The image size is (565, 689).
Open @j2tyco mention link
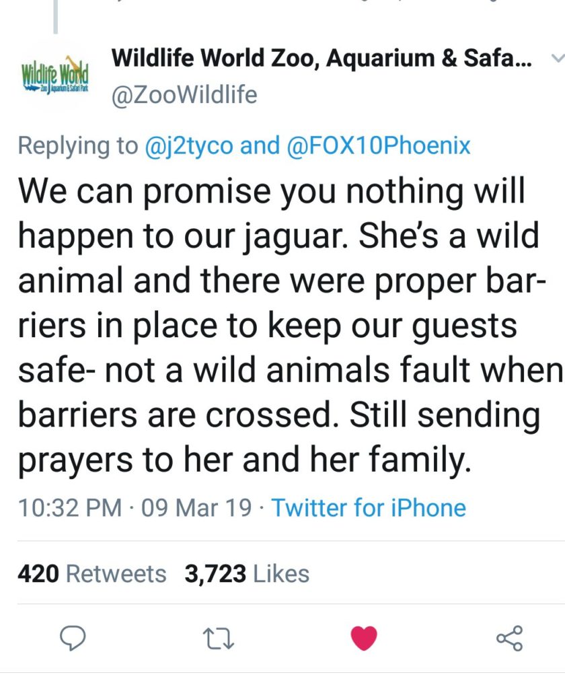tap(189, 145)
